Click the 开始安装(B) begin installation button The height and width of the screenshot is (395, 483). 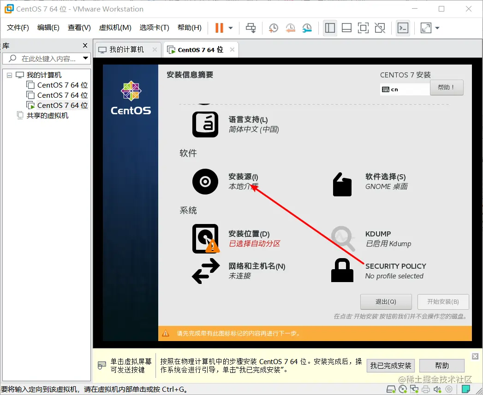click(x=443, y=302)
